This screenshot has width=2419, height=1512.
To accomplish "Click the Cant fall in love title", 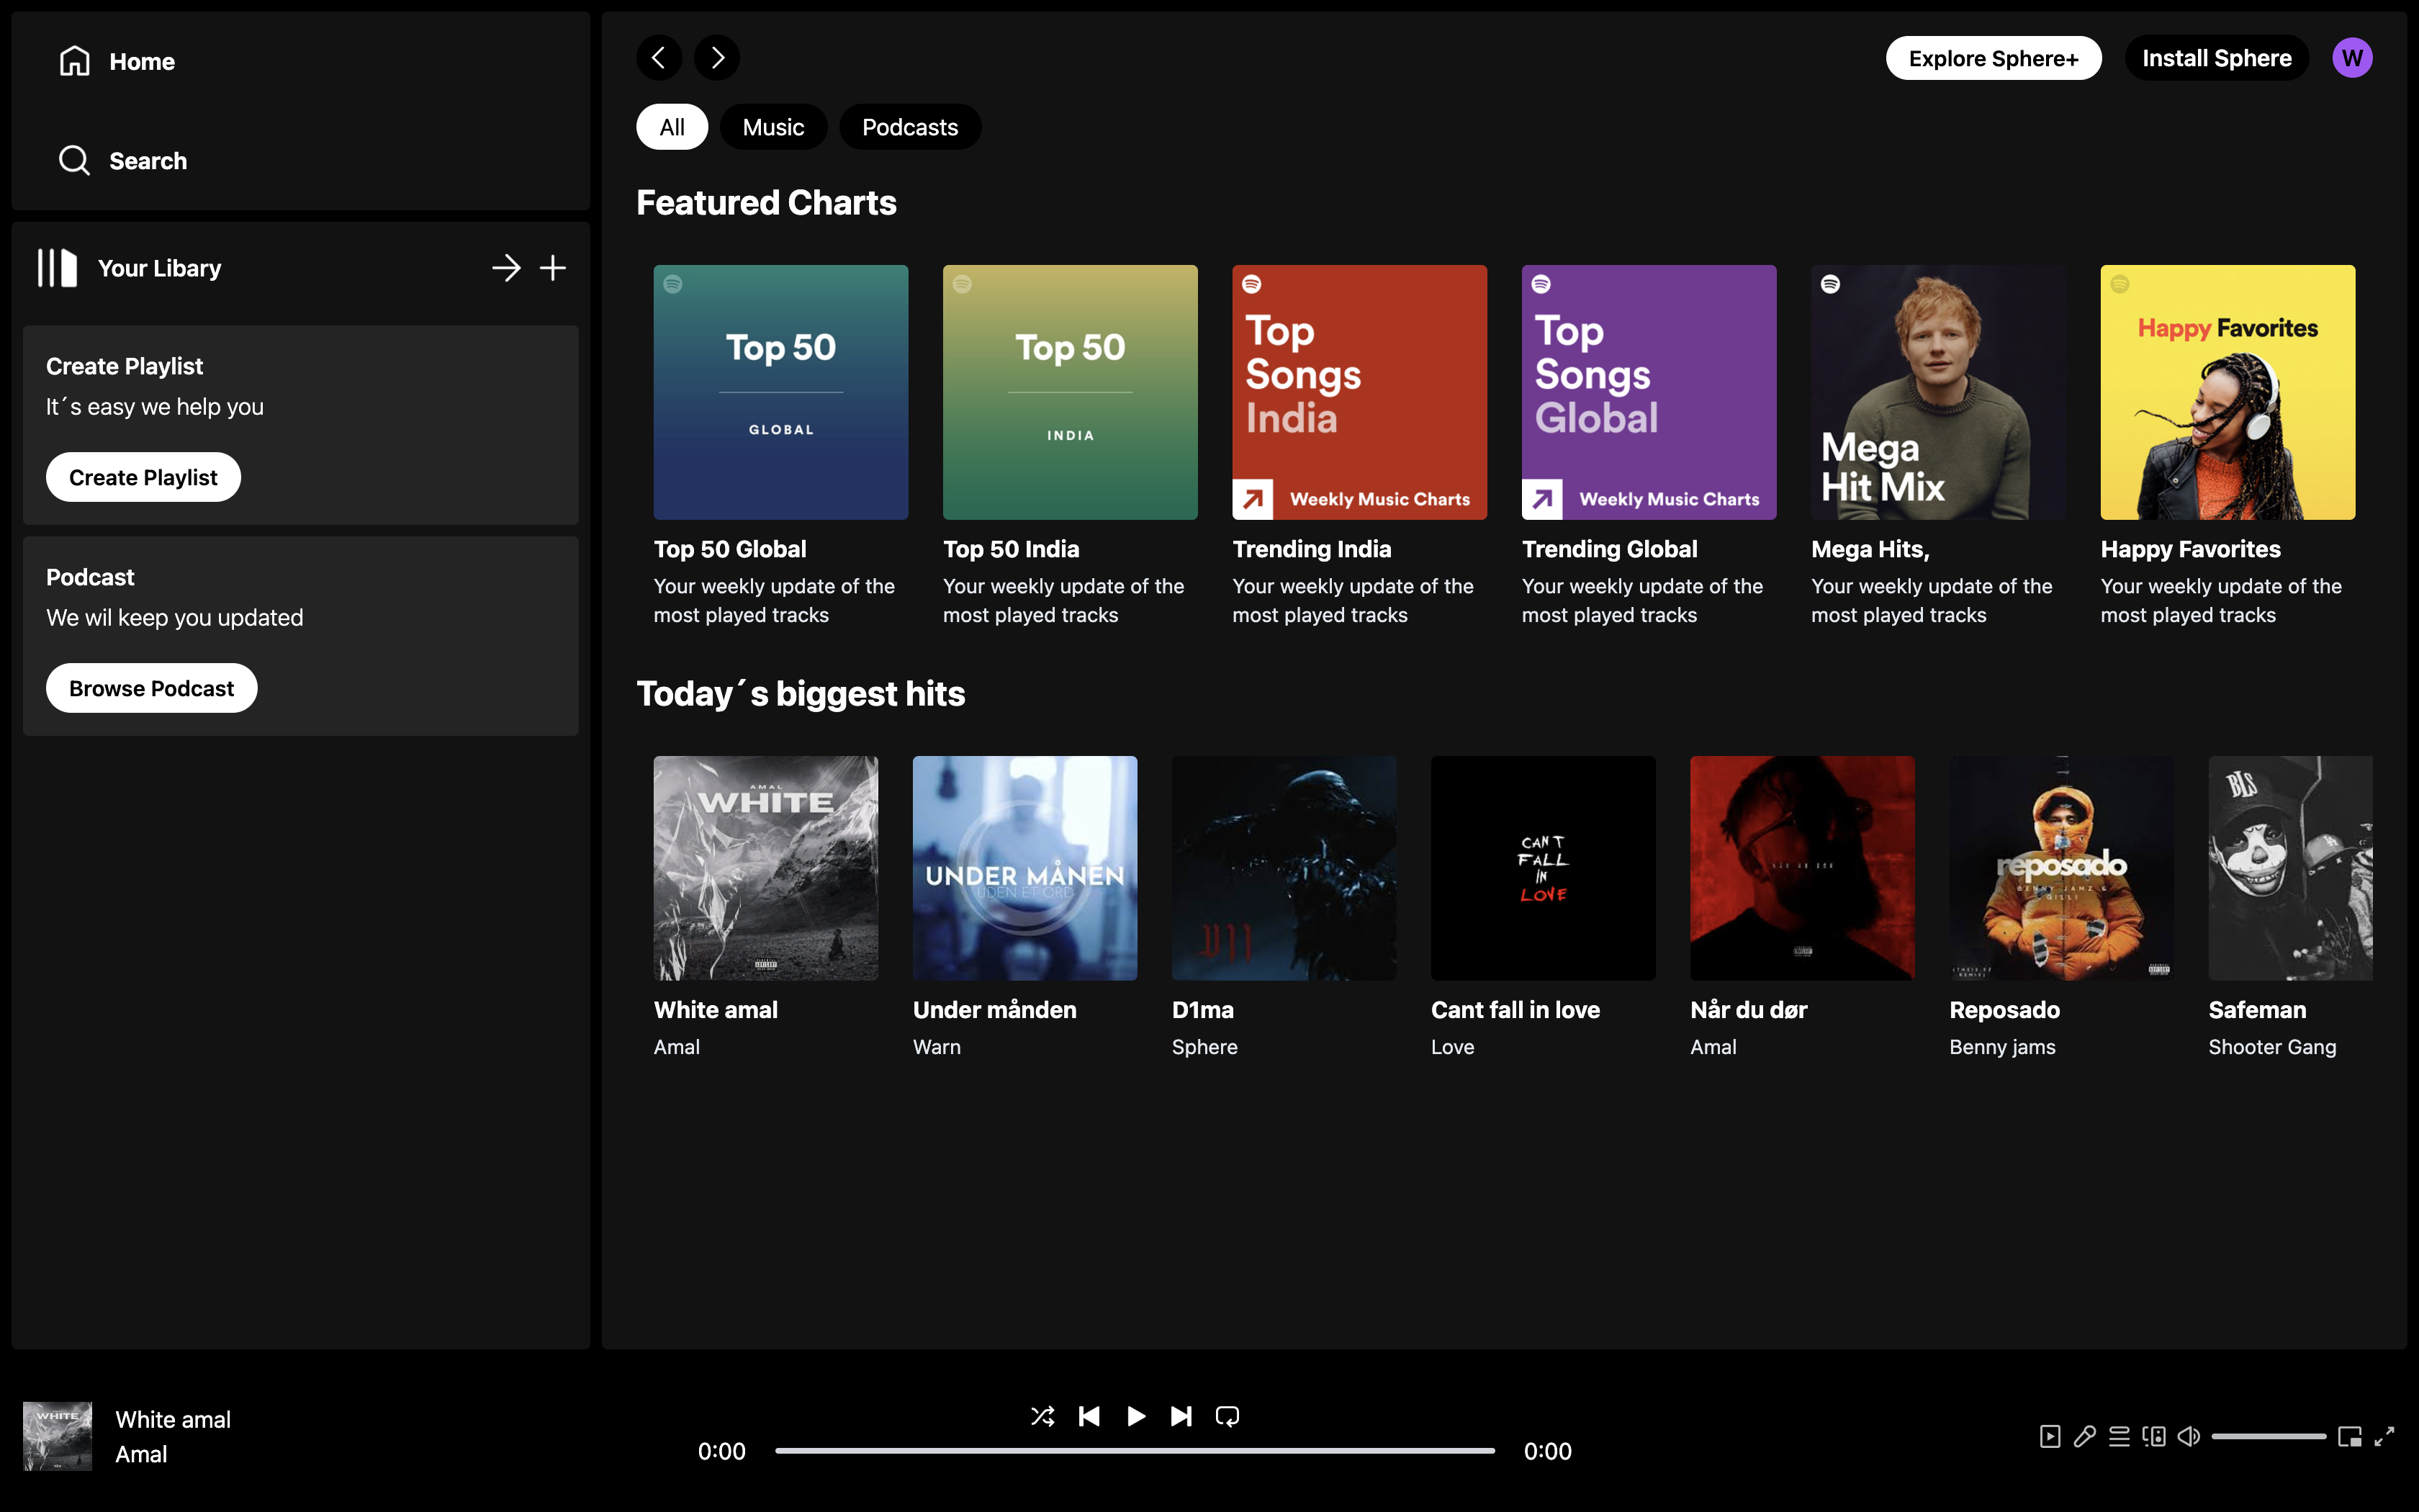I will [1515, 1010].
